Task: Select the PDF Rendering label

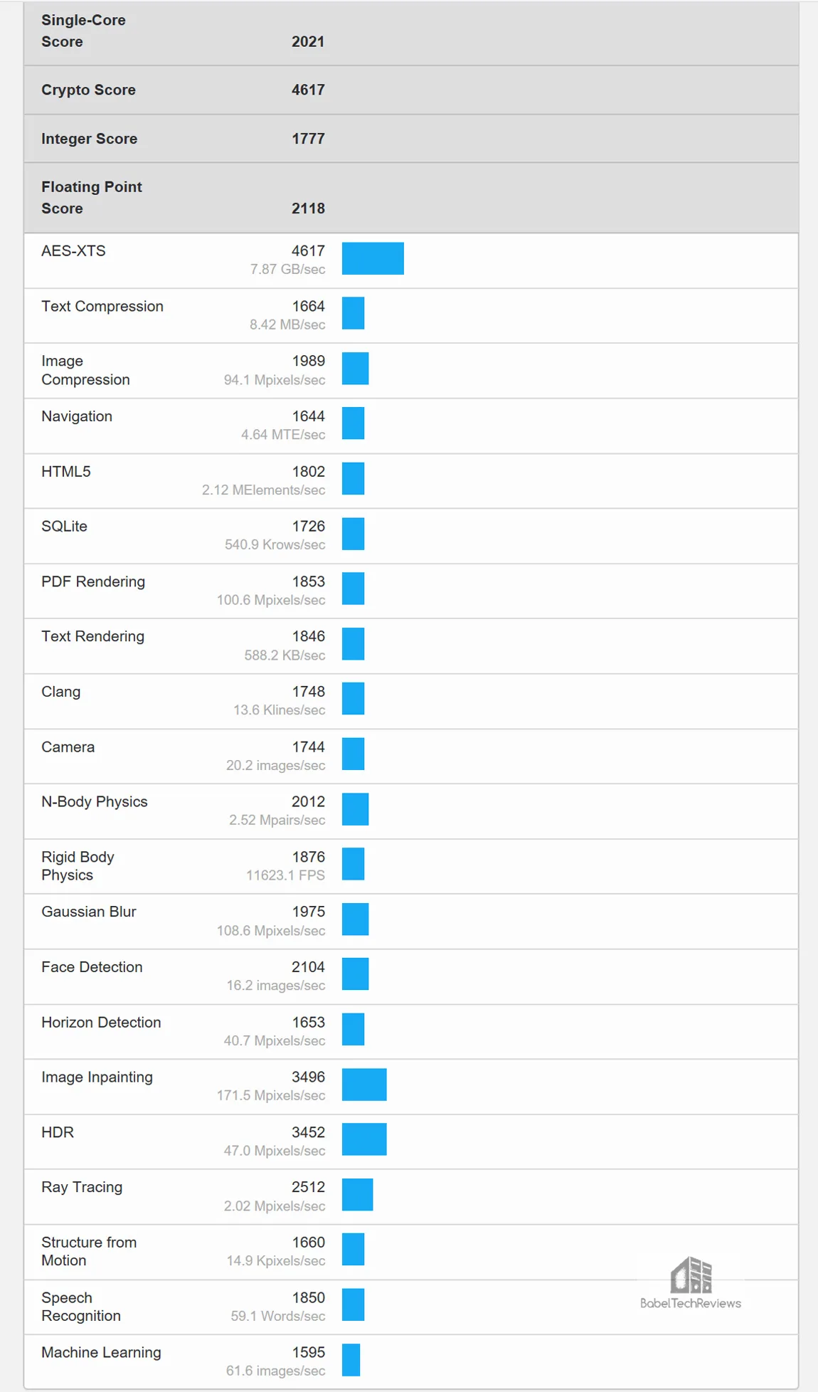Action: (93, 582)
